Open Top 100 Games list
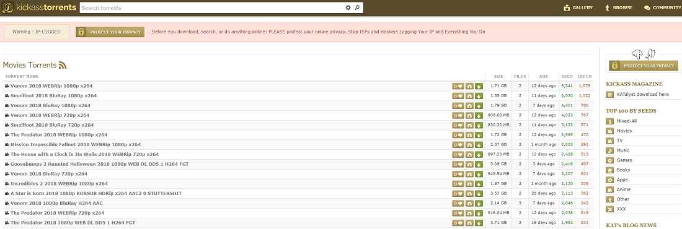682x229 pixels. click(624, 160)
